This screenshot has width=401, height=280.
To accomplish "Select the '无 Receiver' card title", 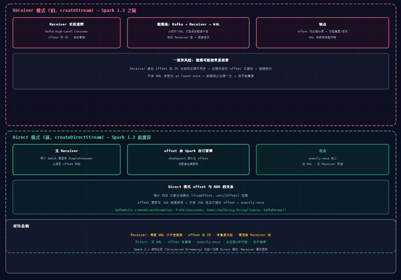I will 67,151.
